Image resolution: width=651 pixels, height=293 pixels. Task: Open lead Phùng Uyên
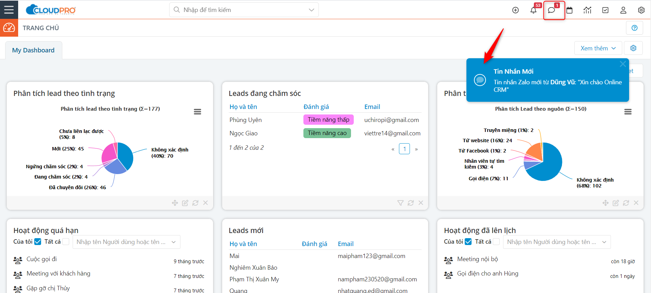(x=246, y=120)
